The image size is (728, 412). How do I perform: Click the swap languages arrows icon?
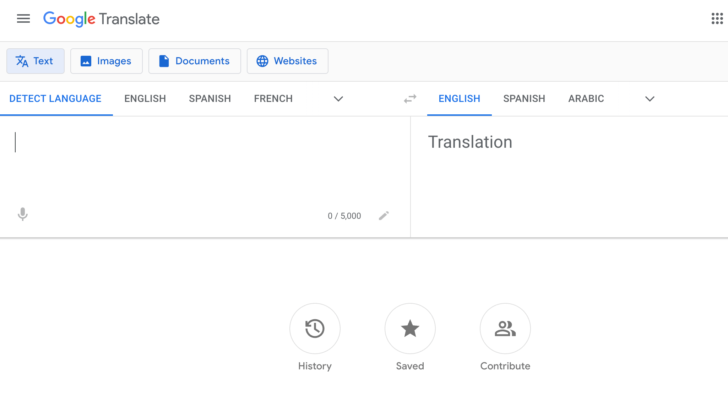click(x=410, y=98)
